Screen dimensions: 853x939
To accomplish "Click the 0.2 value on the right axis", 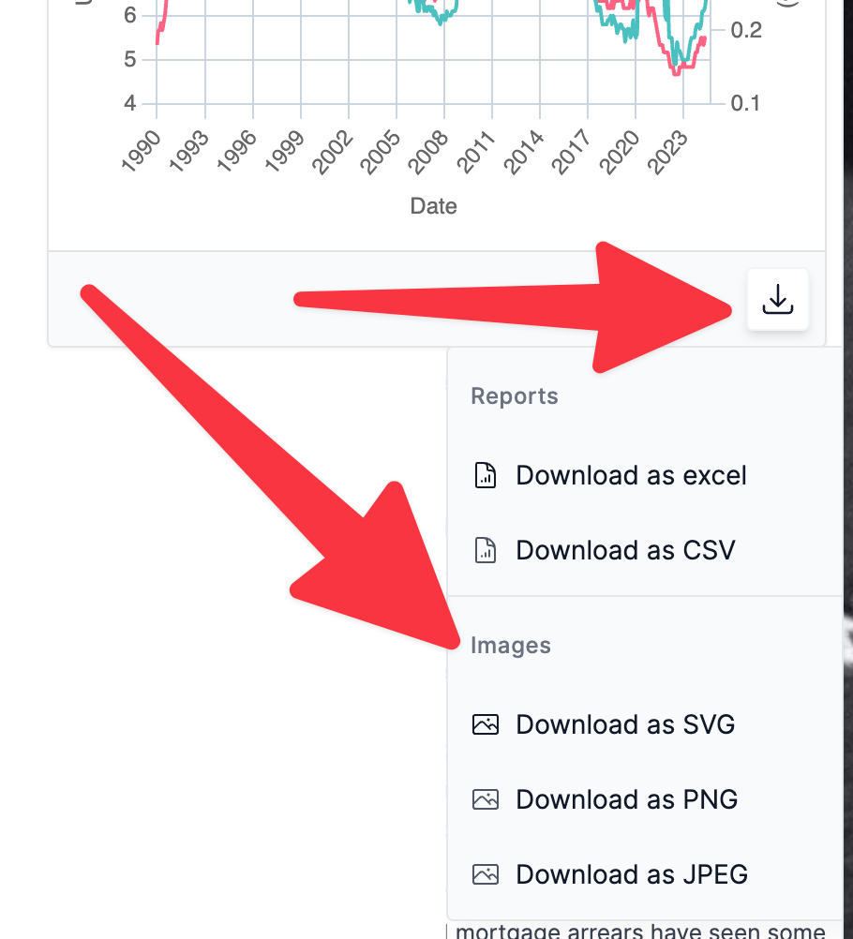I will pos(746,30).
